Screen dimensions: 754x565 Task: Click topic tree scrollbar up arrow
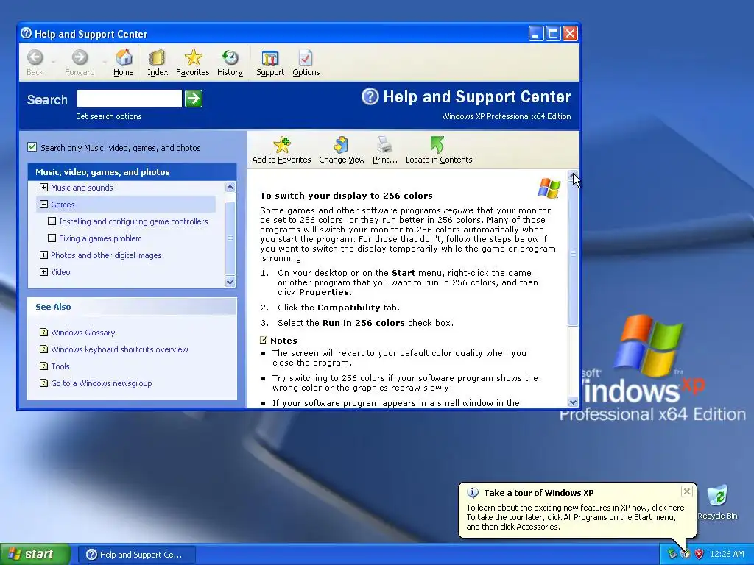[x=230, y=187]
